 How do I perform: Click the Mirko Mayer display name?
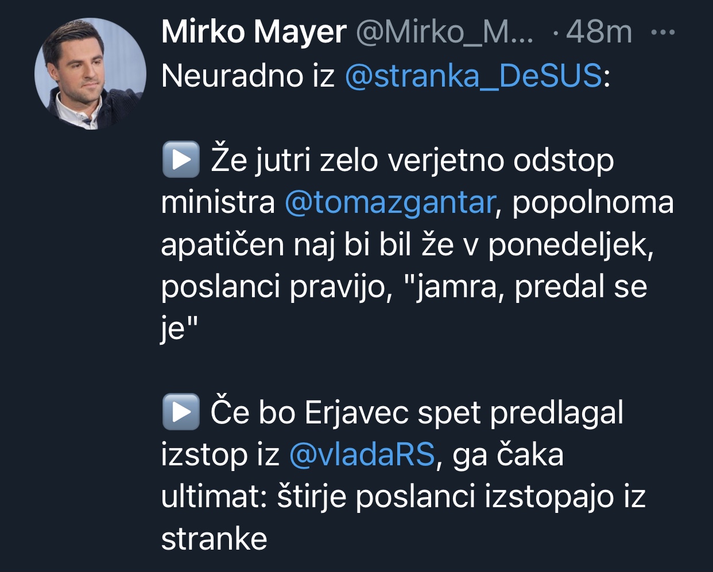click(254, 32)
